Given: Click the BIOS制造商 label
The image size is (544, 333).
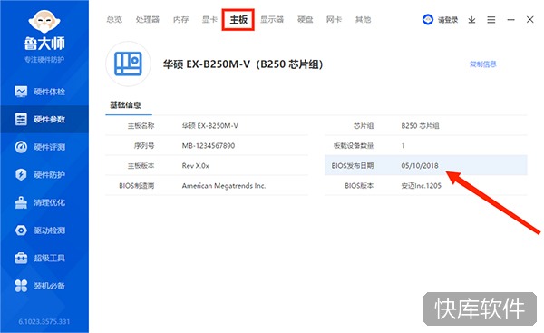Looking at the screenshot, I should point(137,186).
